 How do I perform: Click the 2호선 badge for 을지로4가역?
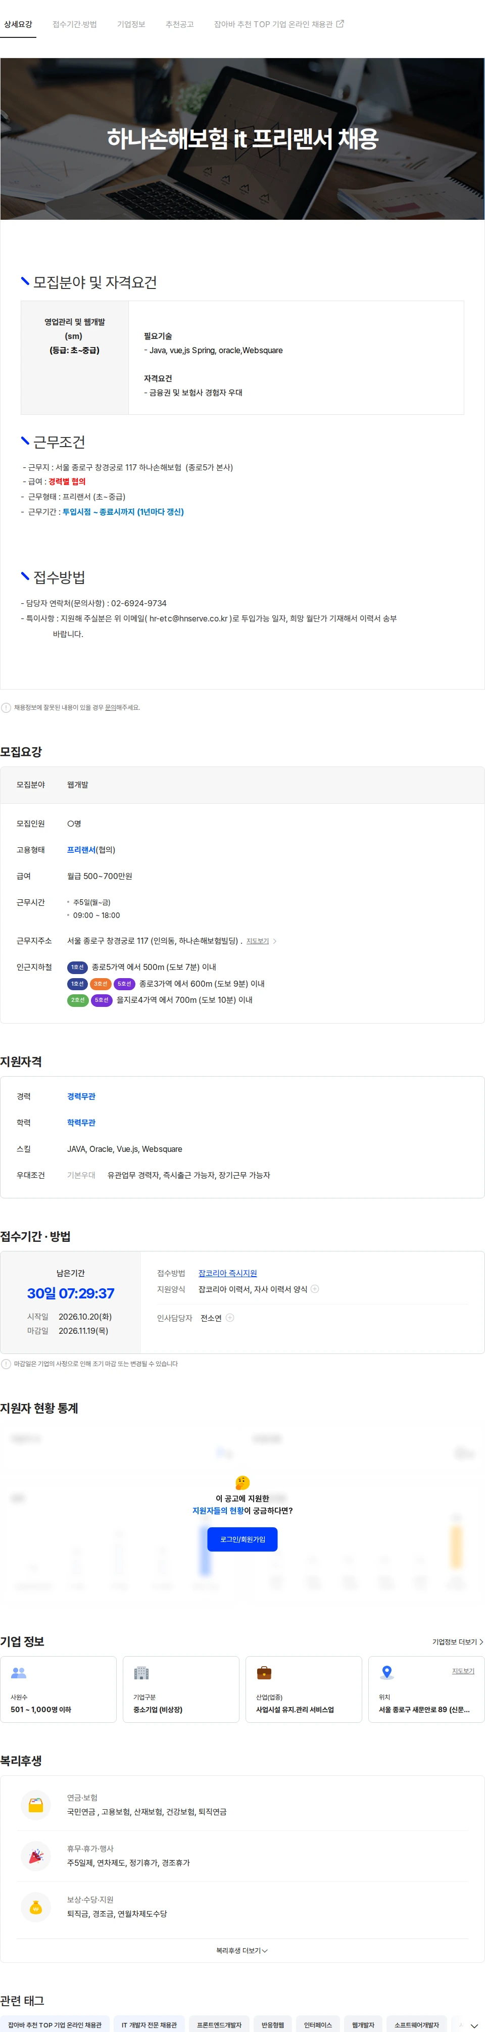[x=77, y=1000]
